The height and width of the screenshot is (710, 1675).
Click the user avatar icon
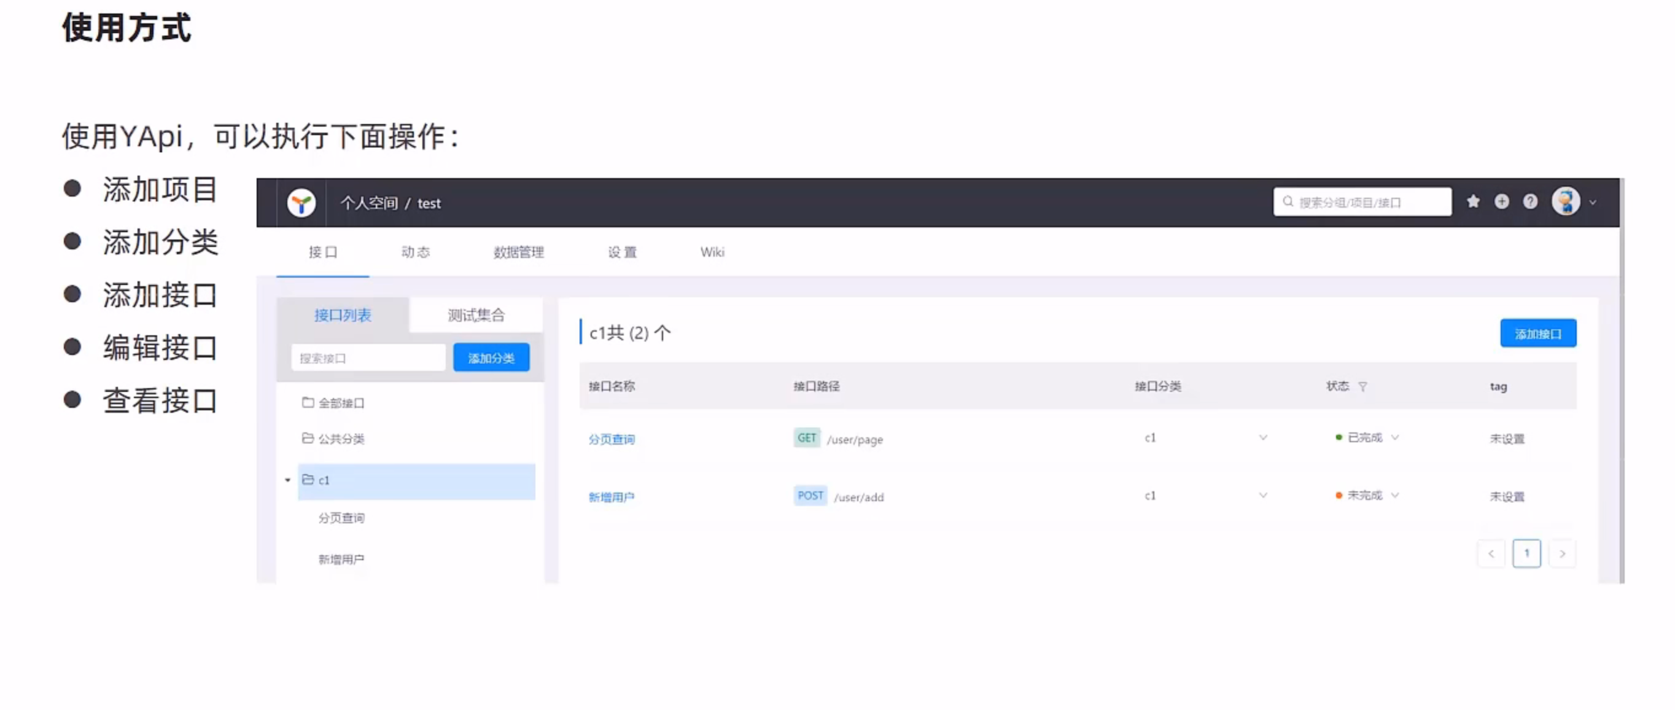(1565, 201)
